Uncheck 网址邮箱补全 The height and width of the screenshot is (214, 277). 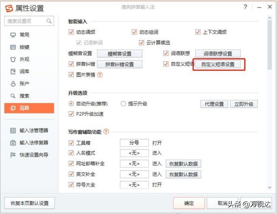pos(71,164)
